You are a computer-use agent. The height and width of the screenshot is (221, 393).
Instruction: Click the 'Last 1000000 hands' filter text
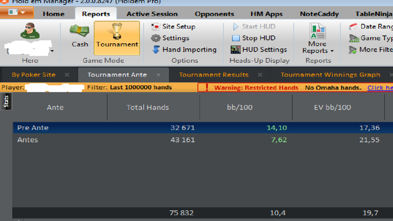(x=141, y=88)
